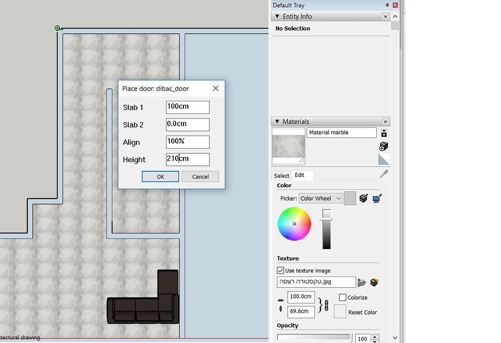The image size is (501, 343).
Task: Activate the Sample Paint eyedropper
Action: tap(384, 174)
